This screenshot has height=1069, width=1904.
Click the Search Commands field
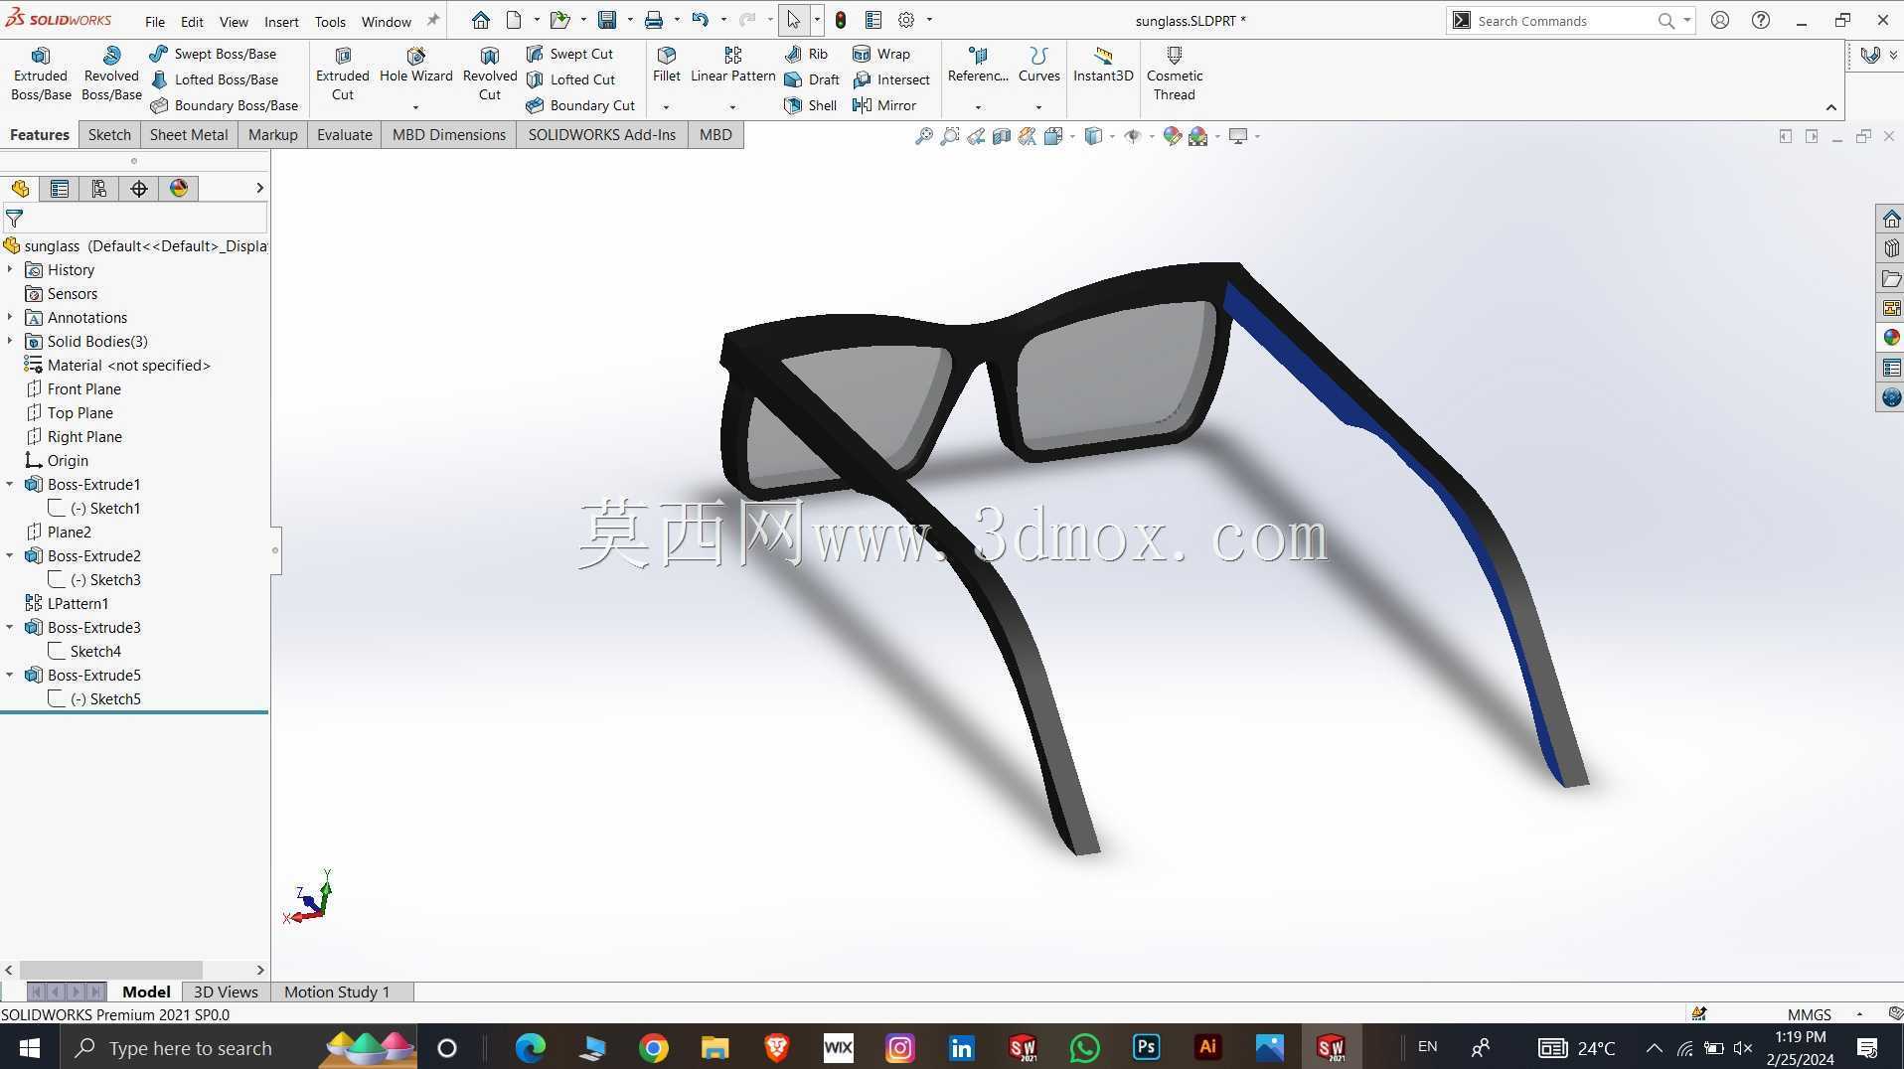click(1564, 21)
